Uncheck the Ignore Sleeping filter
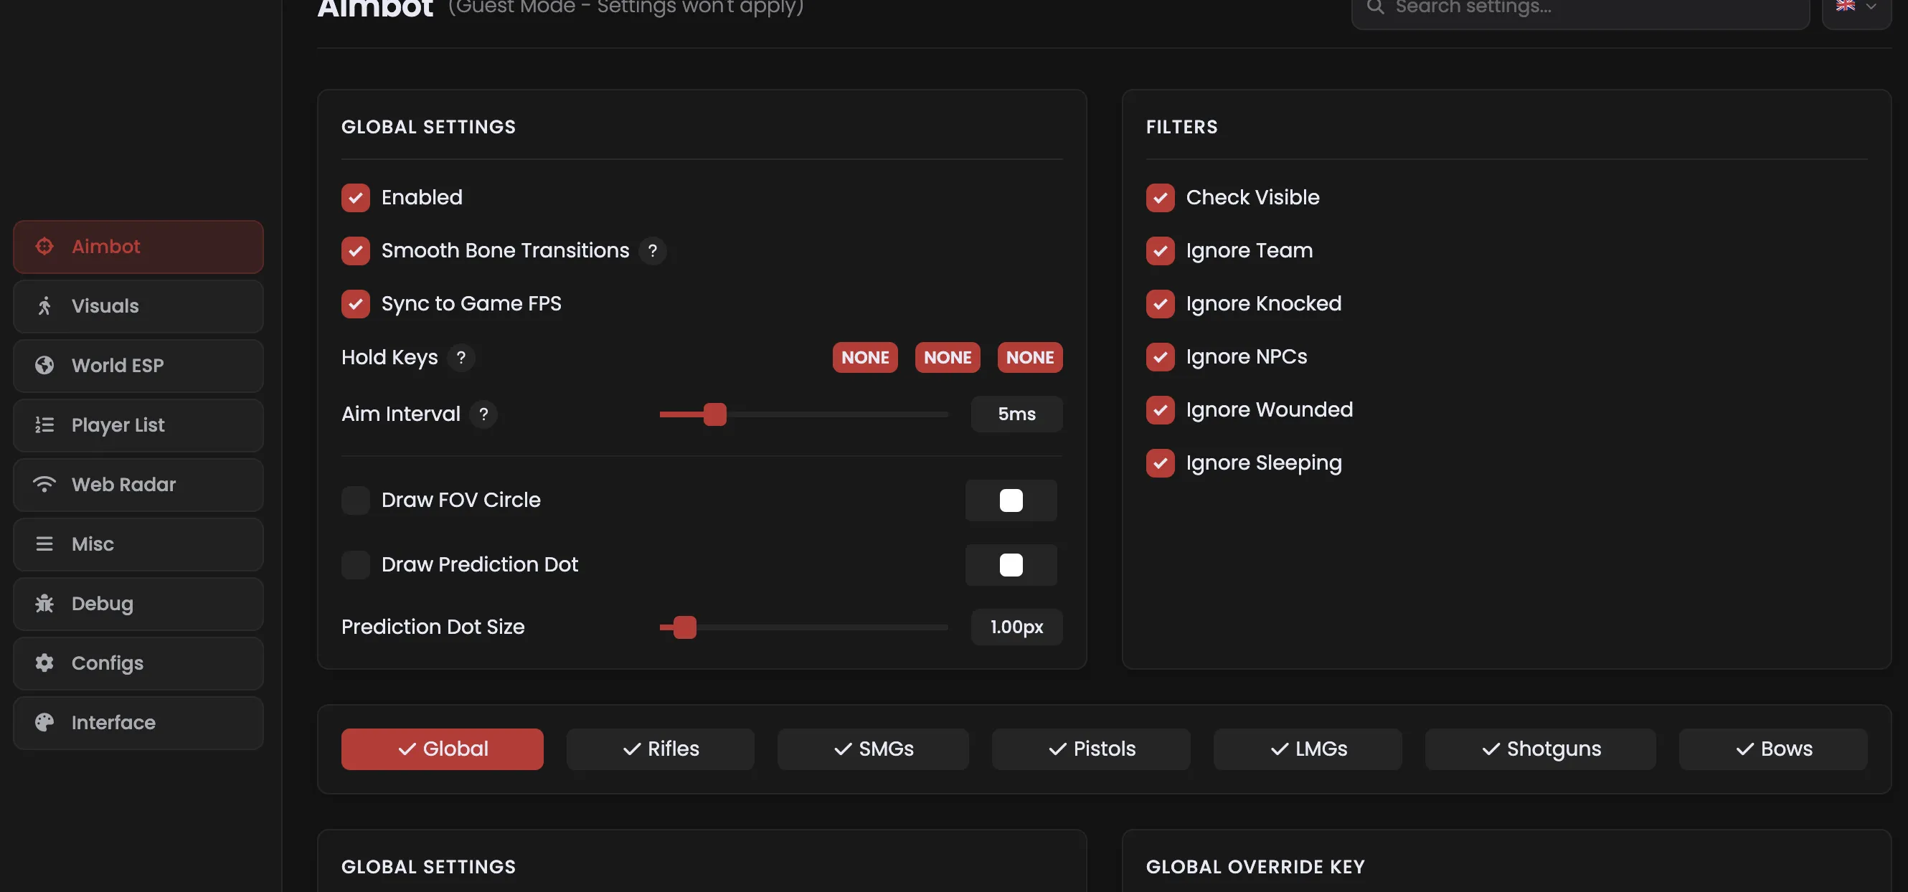Image resolution: width=1908 pixels, height=892 pixels. click(x=1160, y=463)
